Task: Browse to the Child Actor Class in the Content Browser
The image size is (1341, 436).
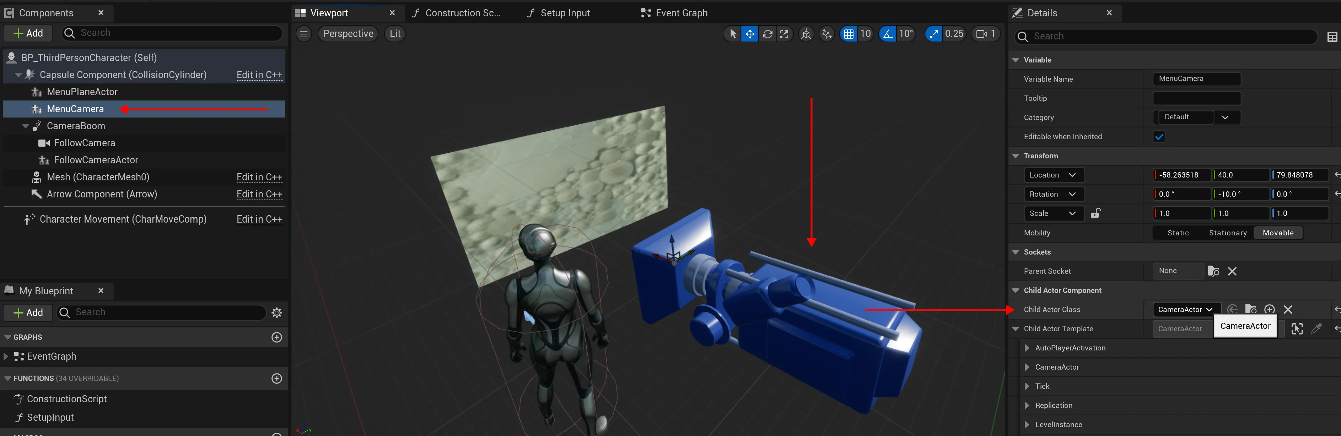Action: click(1250, 310)
